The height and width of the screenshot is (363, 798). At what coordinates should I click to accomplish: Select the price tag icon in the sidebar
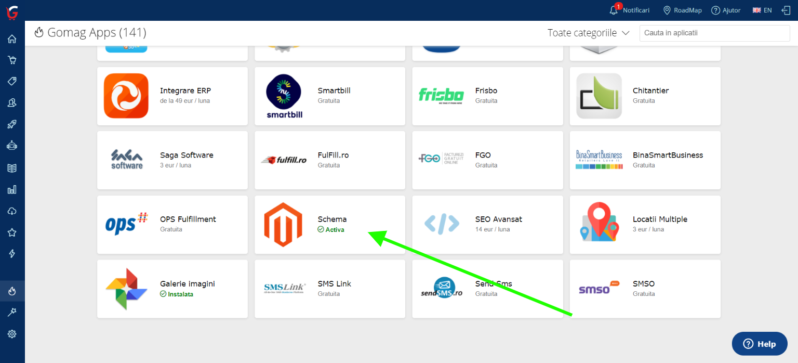pos(12,81)
